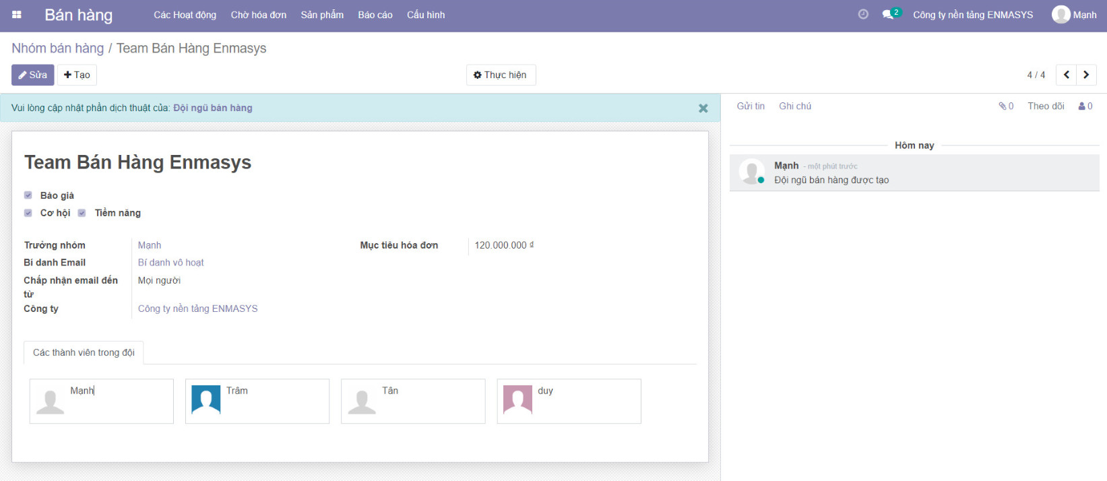Select the Các thành viên trong đội tab
Viewport: 1107px width, 481px height.
point(84,352)
